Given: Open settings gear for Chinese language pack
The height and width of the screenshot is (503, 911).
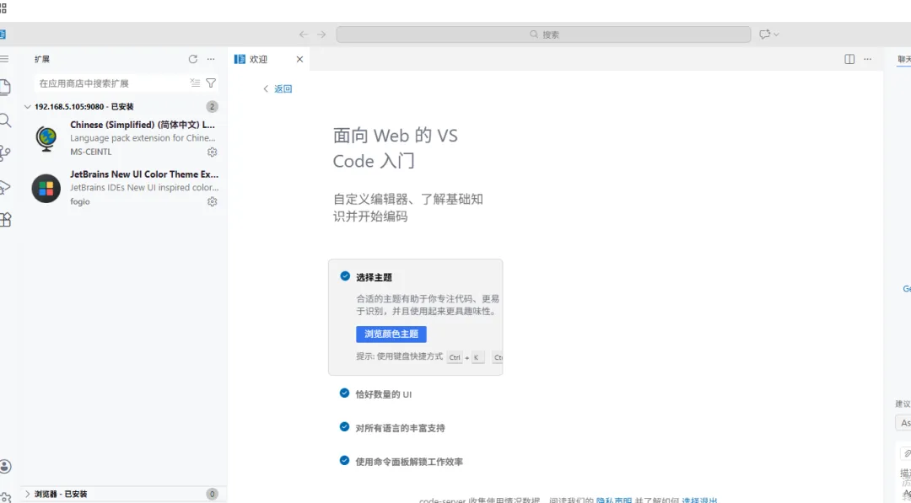Looking at the screenshot, I should click(212, 152).
